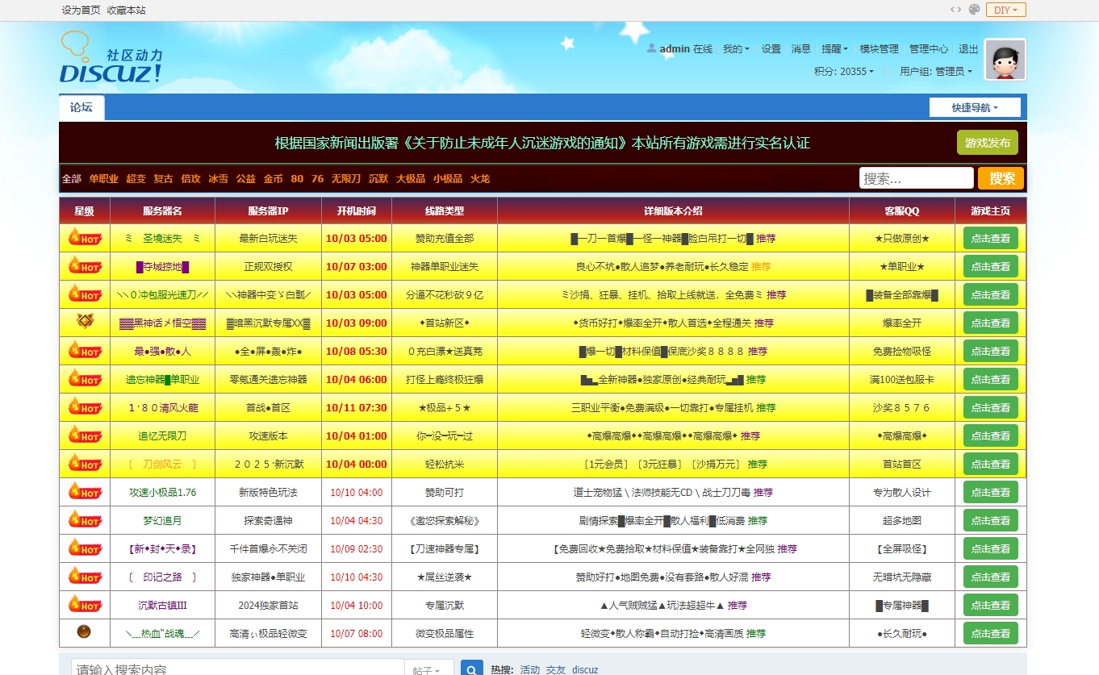Click the 交友 hot search link

556,670
